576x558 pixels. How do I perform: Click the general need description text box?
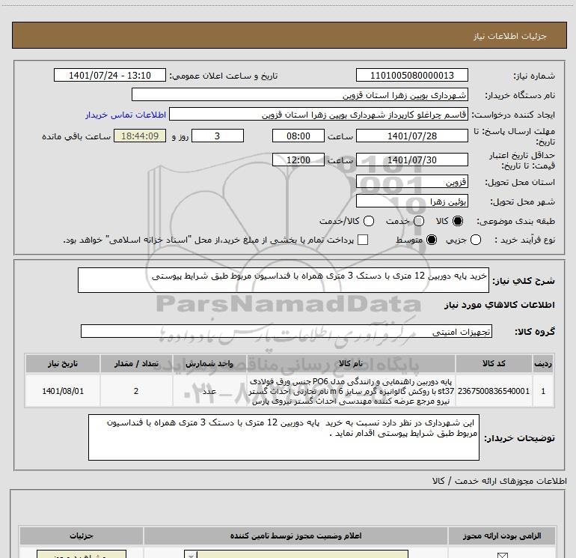tap(284, 280)
